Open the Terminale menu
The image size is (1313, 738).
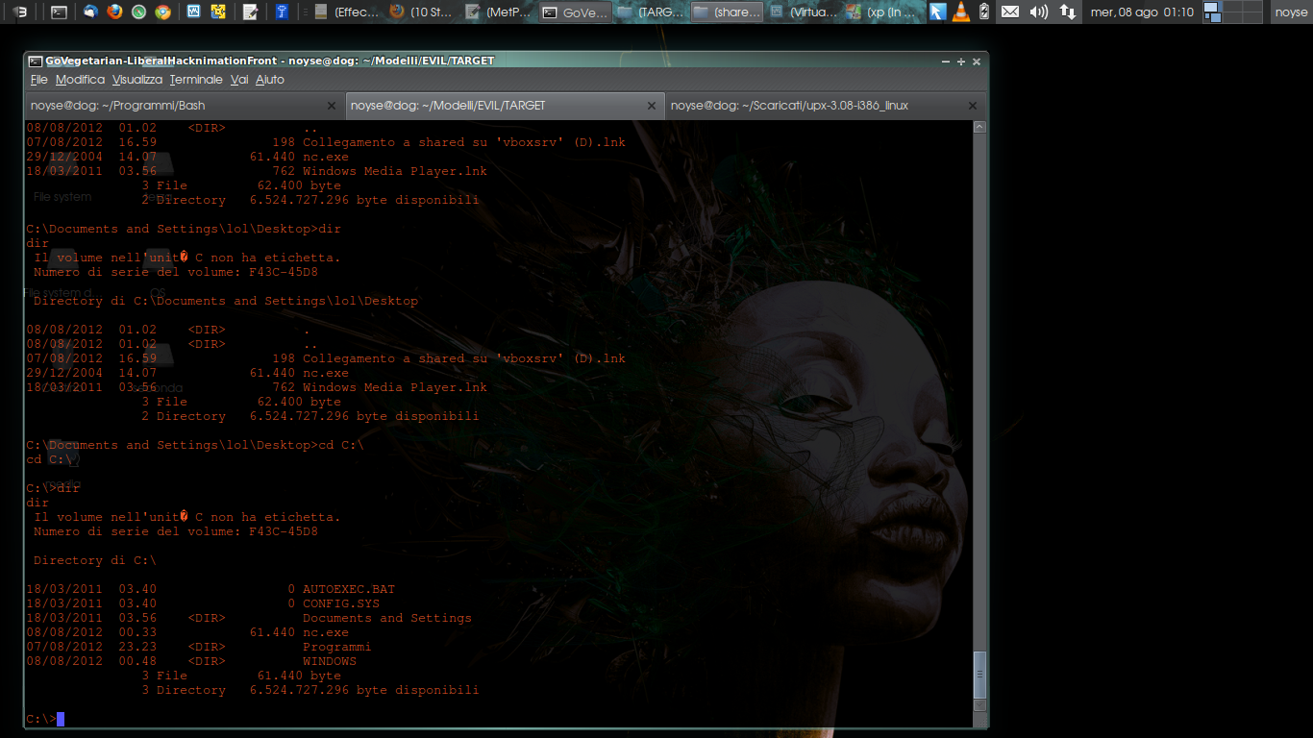pos(196,80)
